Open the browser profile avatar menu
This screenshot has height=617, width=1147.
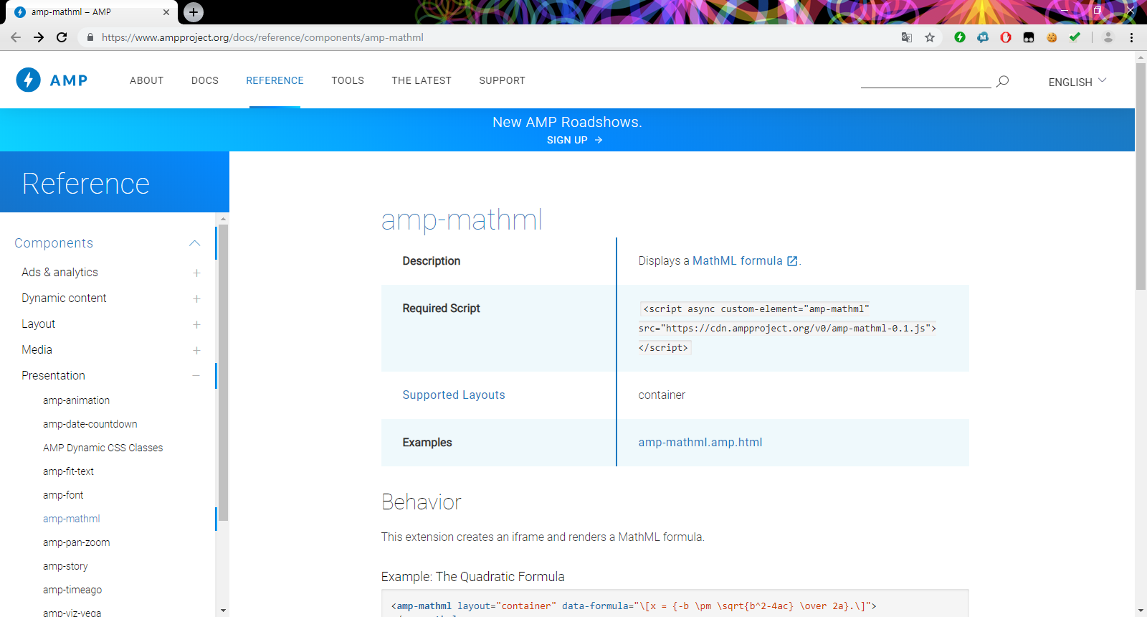tap(1108, 37)
